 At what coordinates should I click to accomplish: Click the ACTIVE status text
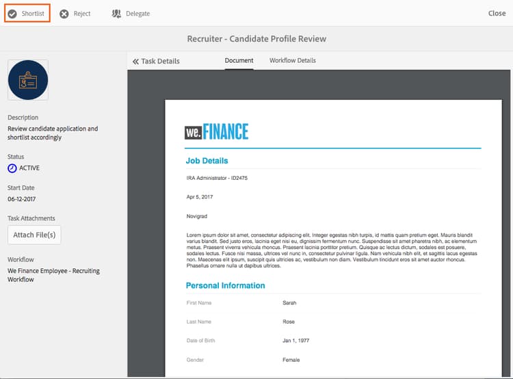(29, 168)
